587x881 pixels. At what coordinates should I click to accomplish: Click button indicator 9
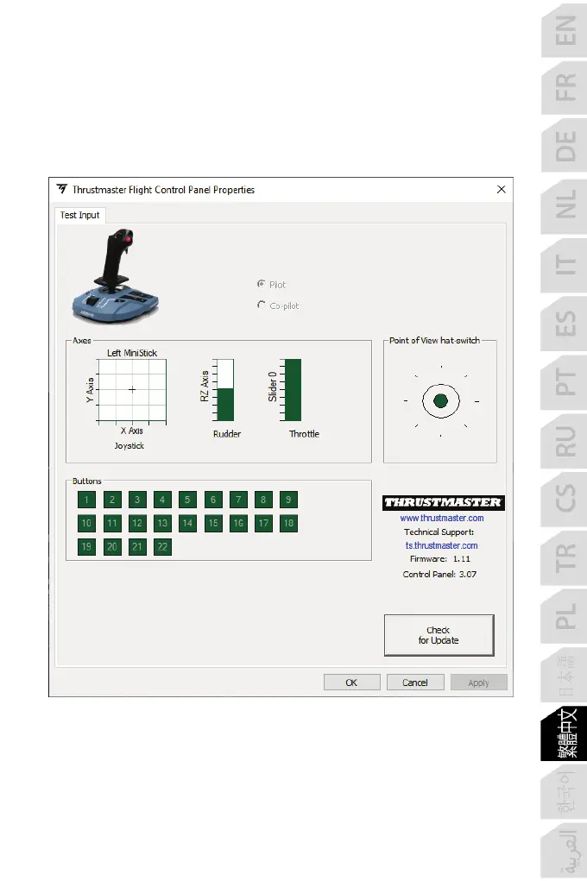coord(288,500)
